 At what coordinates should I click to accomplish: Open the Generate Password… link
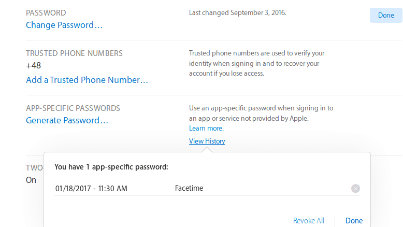(67, 120)
